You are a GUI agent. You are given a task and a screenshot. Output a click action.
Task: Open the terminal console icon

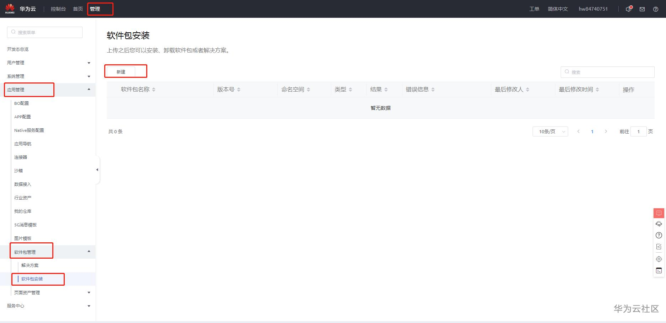659,271
